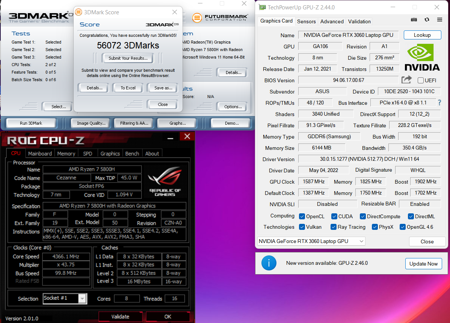
Task: Open Filtering & AA settings
Action: (134, 123)
